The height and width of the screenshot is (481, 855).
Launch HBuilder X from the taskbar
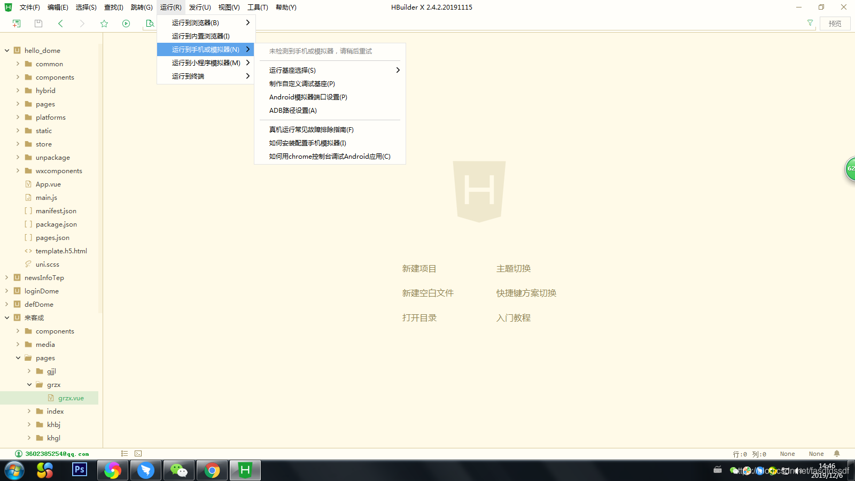(x=245, y=470)
